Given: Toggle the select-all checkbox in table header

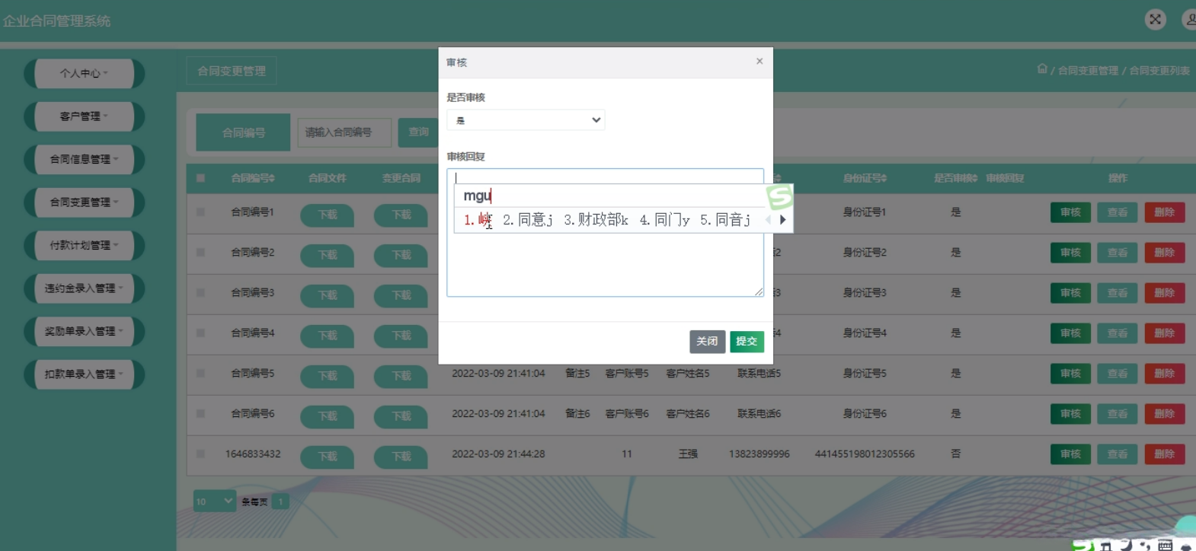Looking at the screenshot, I should pos(200,178).
